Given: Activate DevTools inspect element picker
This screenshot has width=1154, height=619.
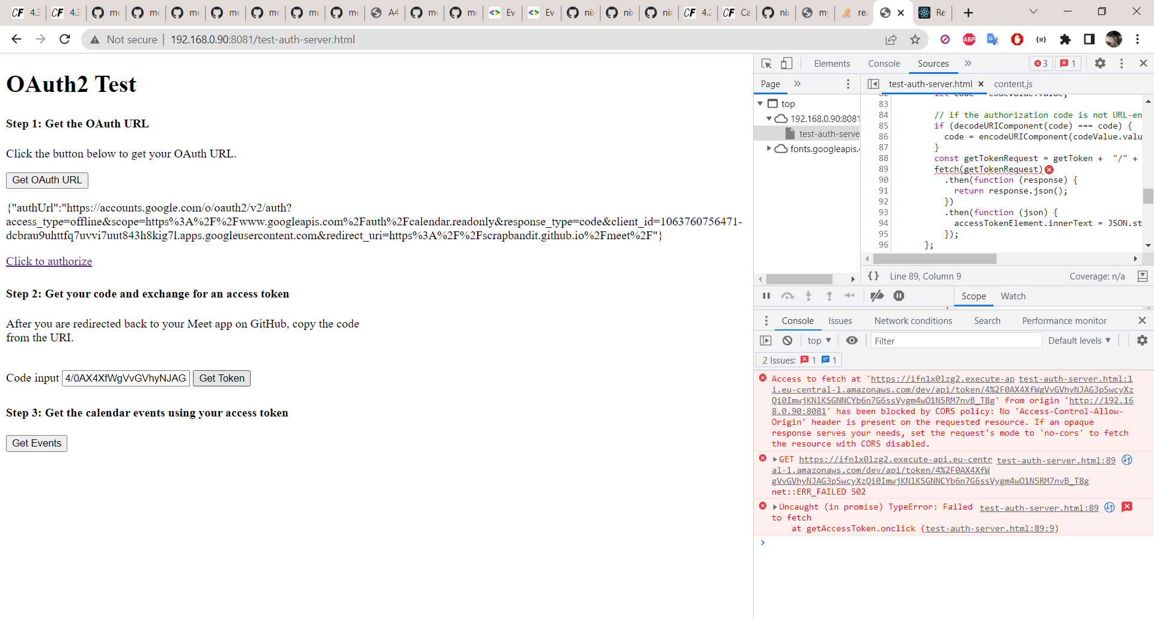Looking at the screenshot, I should (x=766, y=63).
